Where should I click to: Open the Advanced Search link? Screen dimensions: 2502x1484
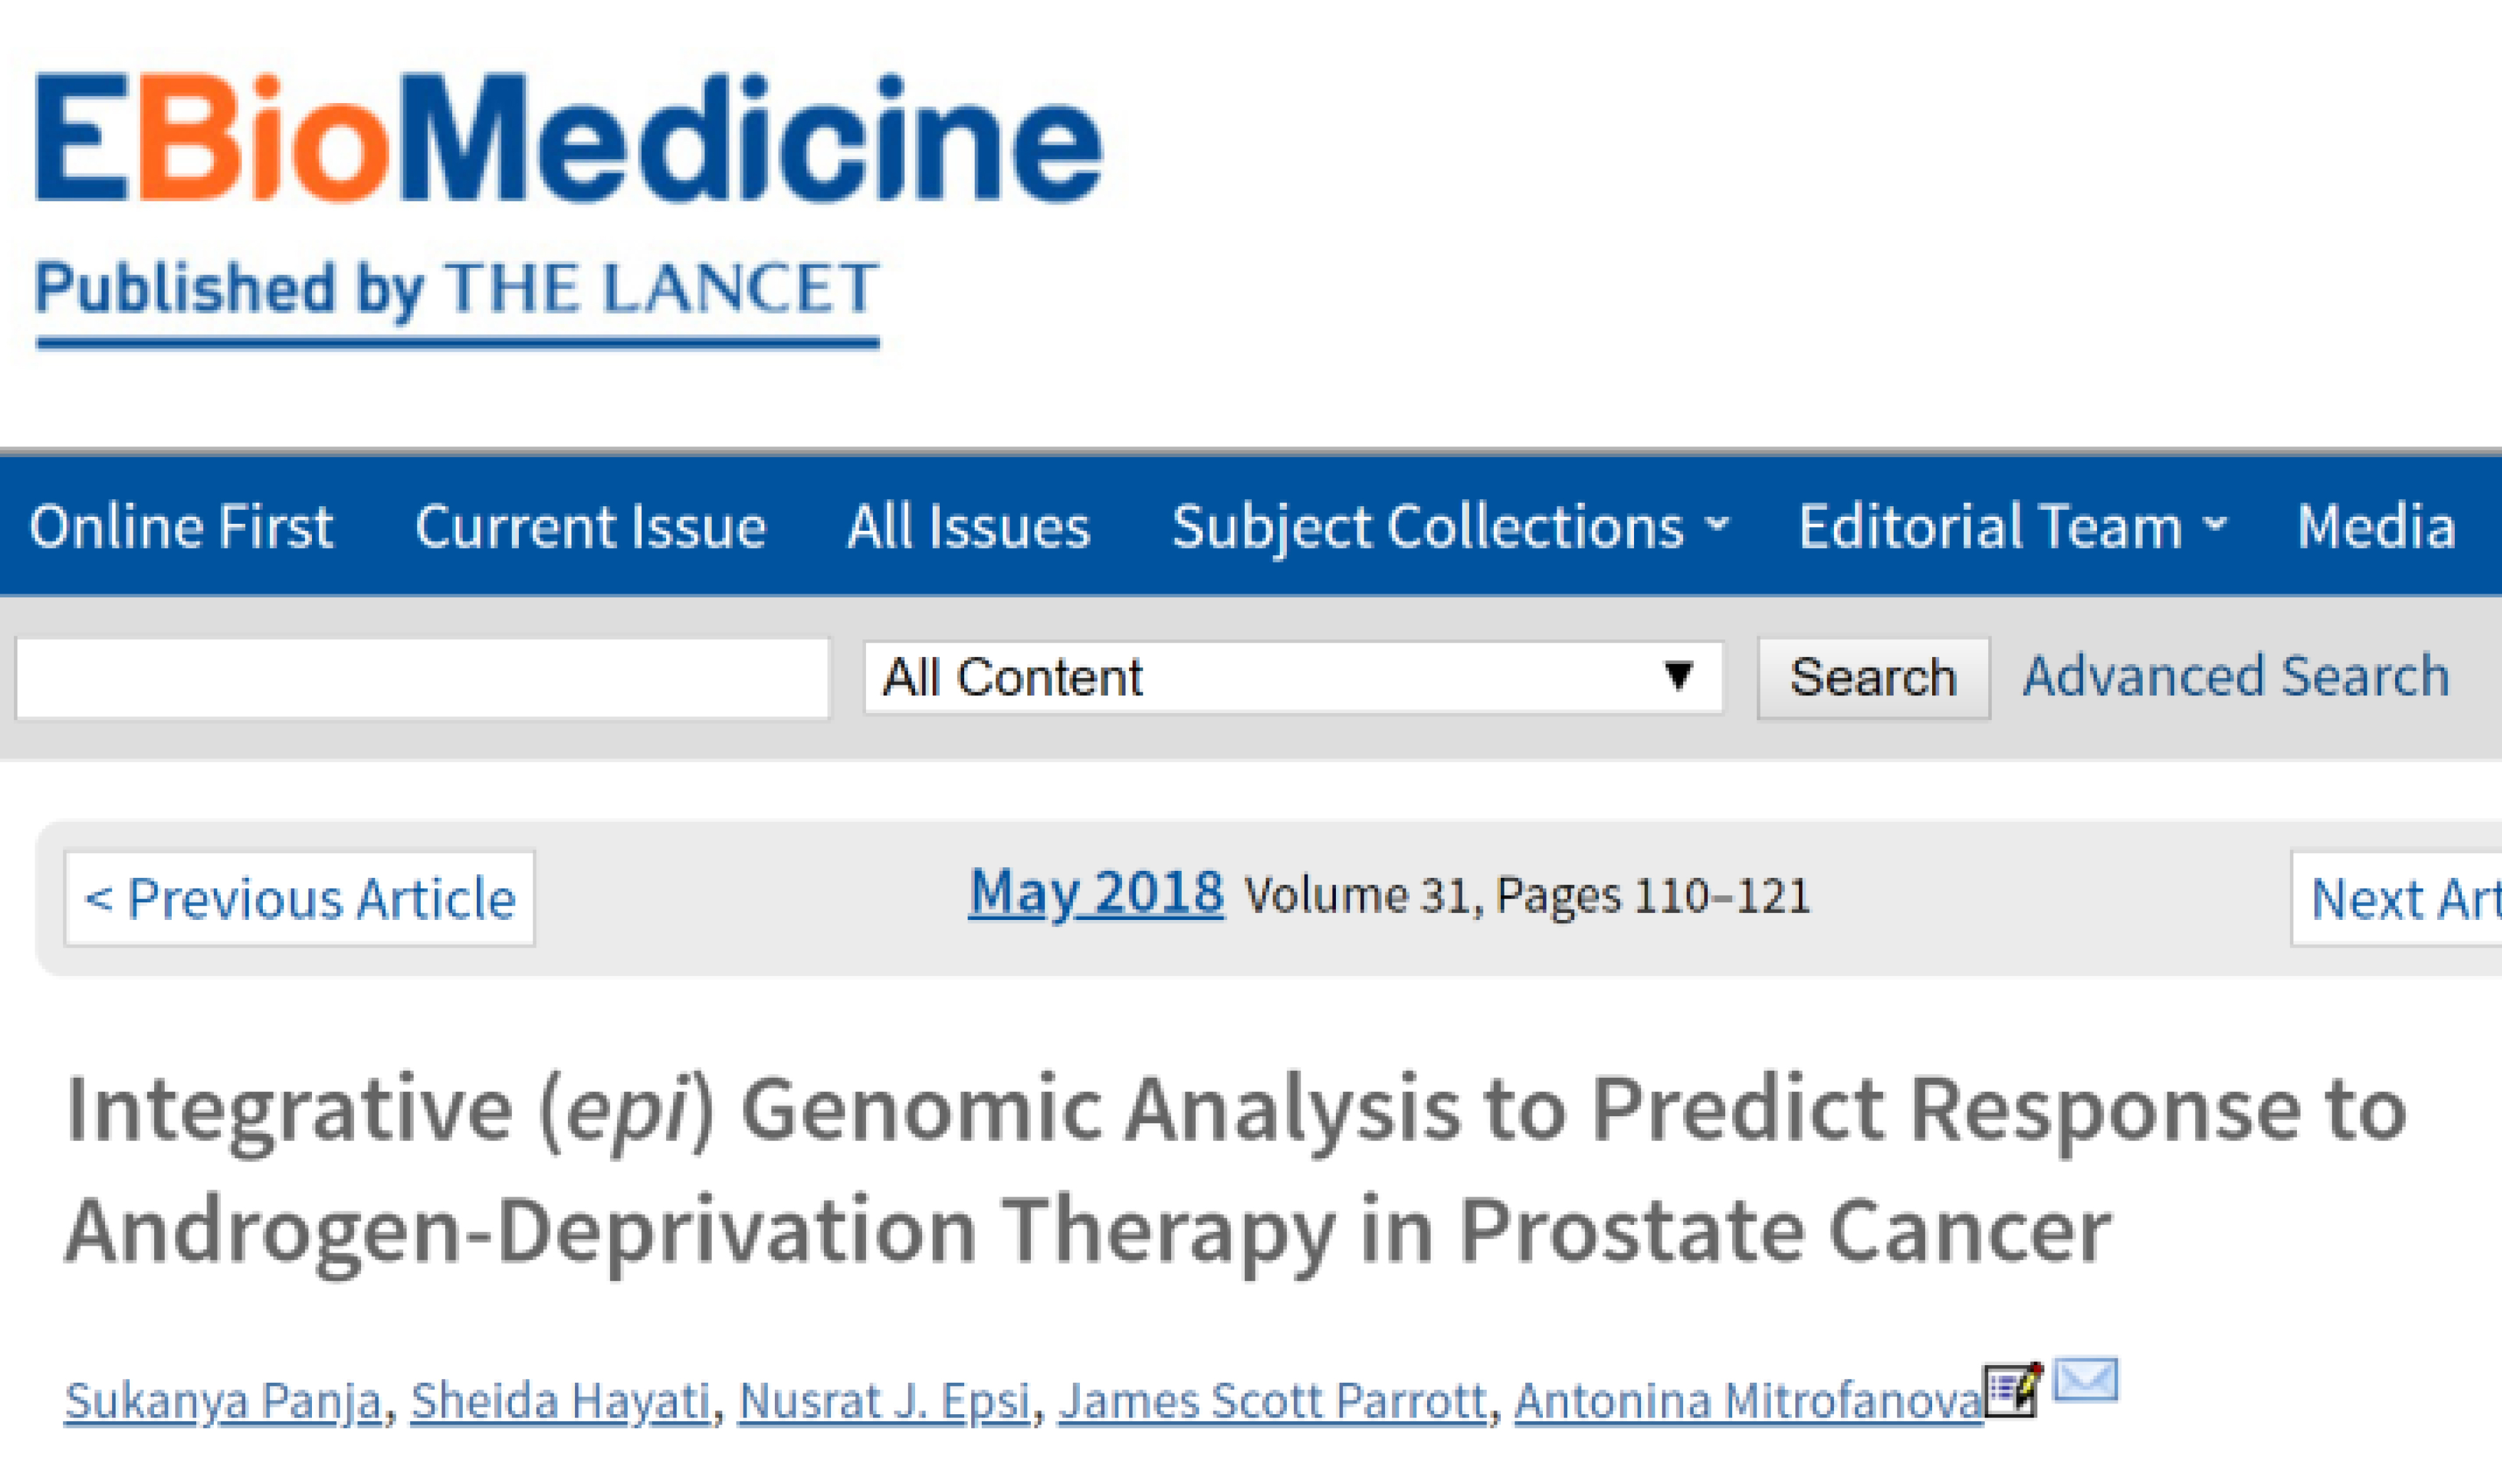[2236, 676]
